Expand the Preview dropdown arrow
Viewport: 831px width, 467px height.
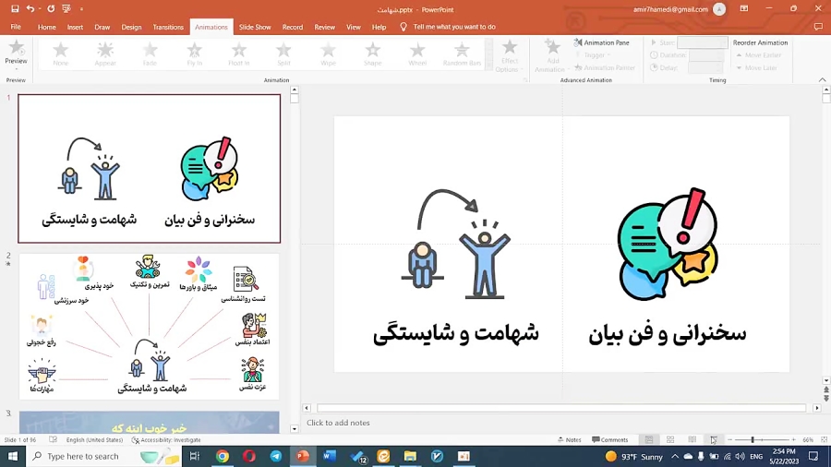(16, 70)
